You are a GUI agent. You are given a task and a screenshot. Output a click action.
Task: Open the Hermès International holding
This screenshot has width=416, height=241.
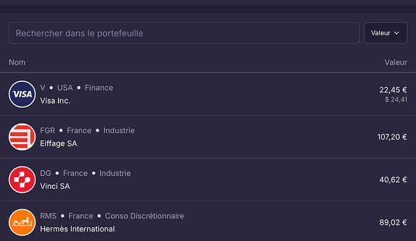[208, 222]
